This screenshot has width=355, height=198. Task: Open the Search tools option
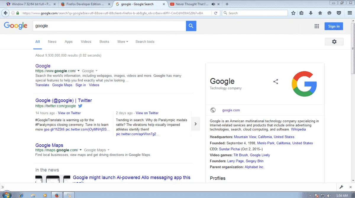tap(145, 42)
